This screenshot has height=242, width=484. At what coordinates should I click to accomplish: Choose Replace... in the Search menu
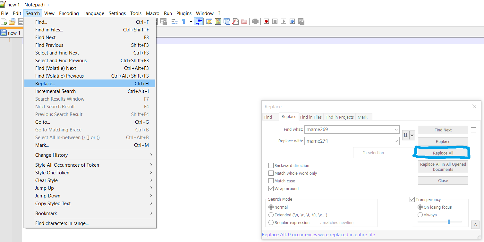[90, 84]
